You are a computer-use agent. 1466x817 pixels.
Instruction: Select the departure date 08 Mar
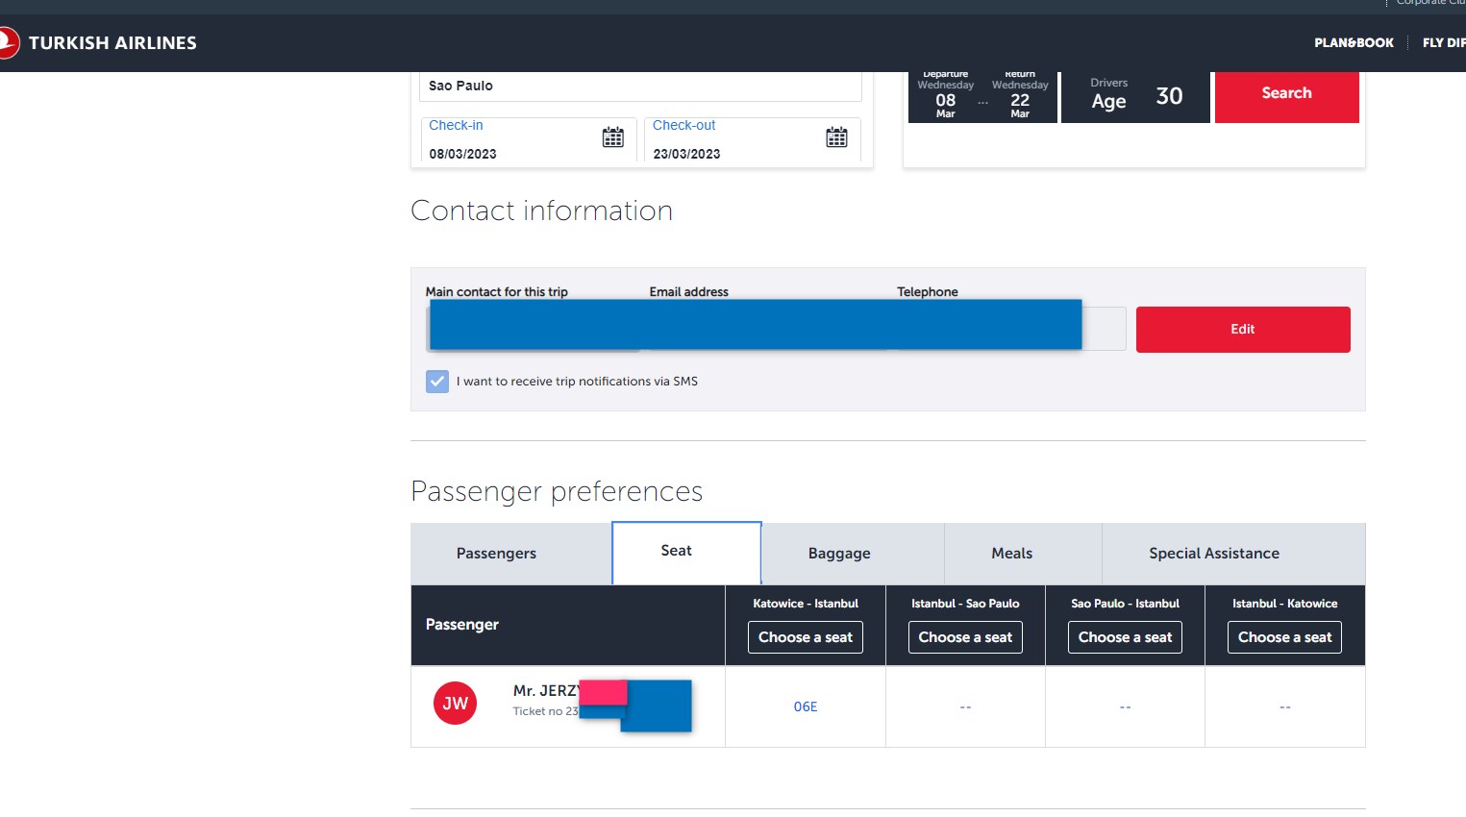click(945, 97)
